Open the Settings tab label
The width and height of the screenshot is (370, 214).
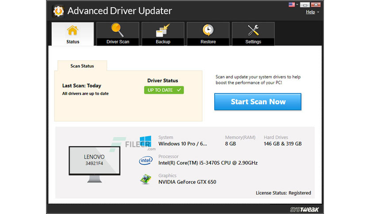[x=253, y=42]
